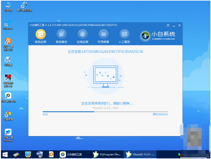Screen dimensions: 211x159
Task: Open 密码修改 (Alt+E) desktop icon
Action: [8, 81]
